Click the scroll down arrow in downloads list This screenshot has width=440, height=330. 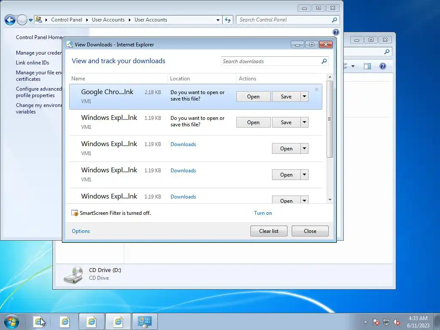[330, 200]
